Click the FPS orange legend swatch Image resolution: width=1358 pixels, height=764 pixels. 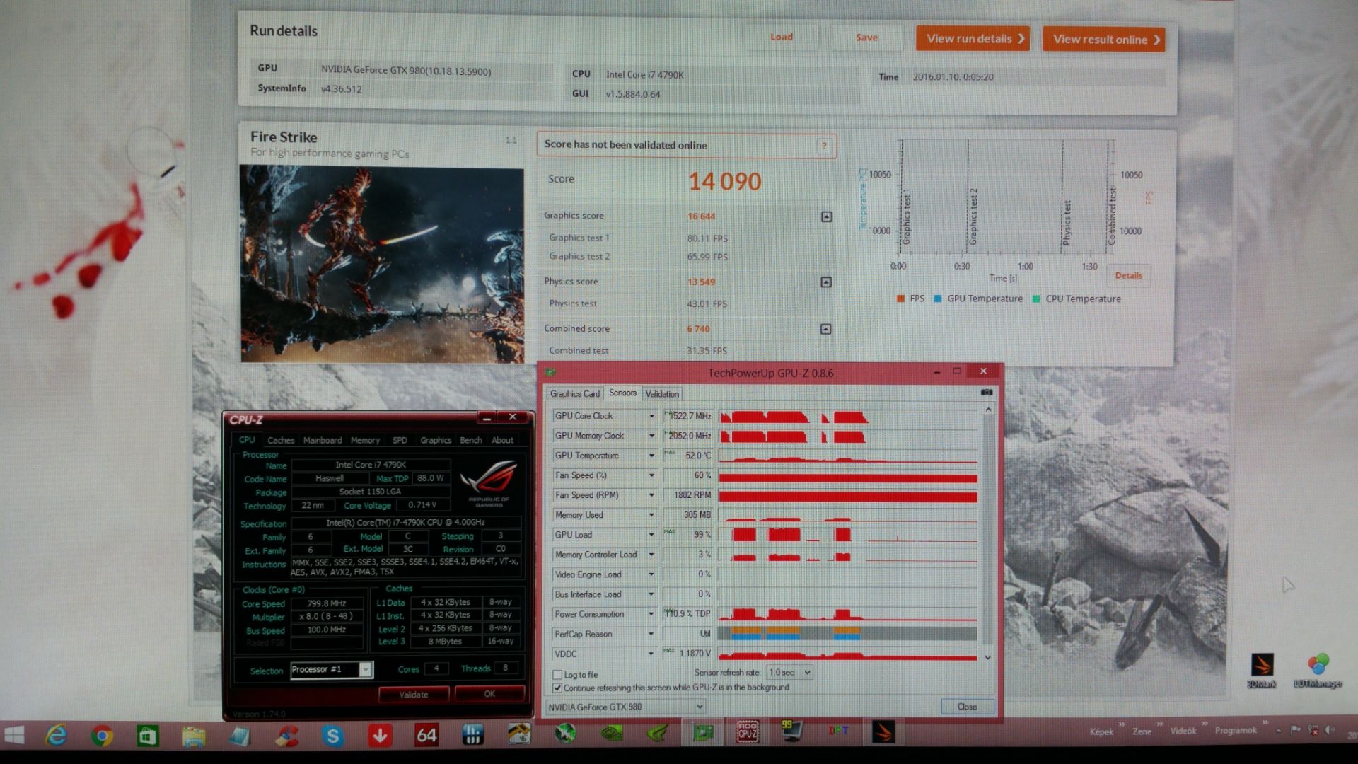point(900,299)
